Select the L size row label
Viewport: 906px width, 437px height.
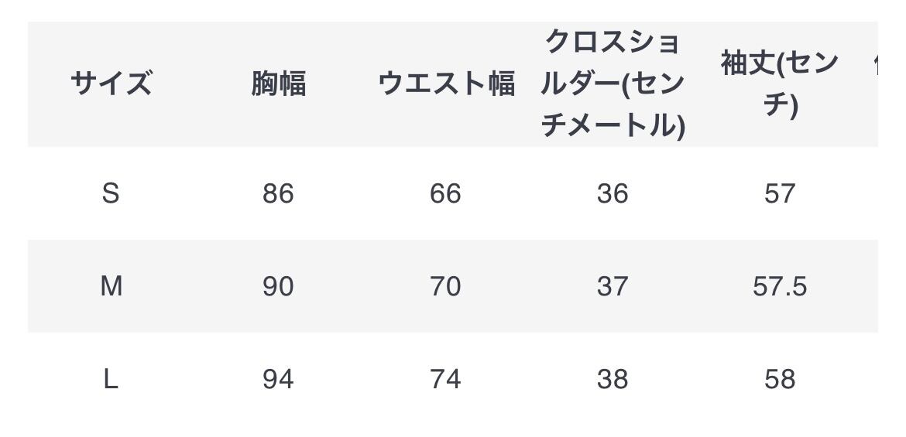[111, 379]
